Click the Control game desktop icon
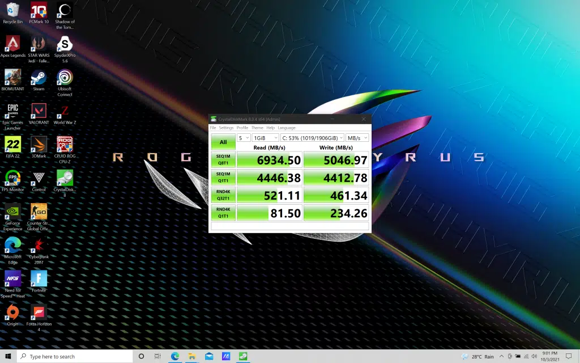Viewport: 580px width, 363px height. [39, 181]
